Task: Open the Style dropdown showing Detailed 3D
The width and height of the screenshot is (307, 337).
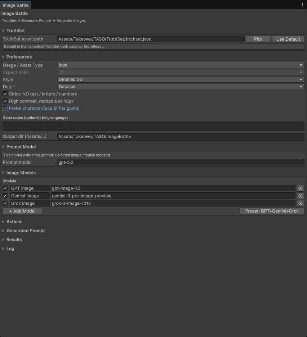Action: click(x=180, y=79)
